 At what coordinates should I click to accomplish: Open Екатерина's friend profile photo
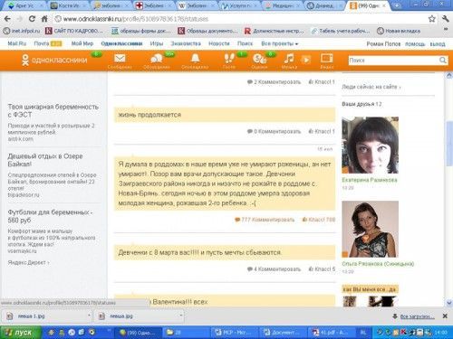(x=370, y=146)
